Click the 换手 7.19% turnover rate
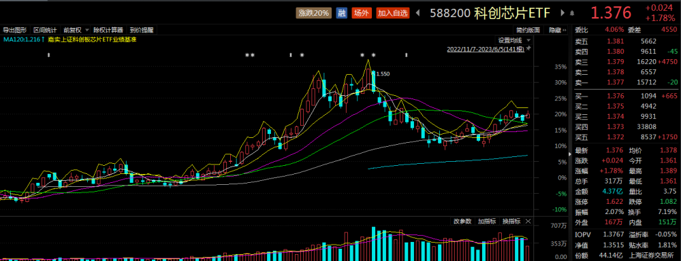Image resolution: width=681 pixels, height=261 pixels. 667,212
